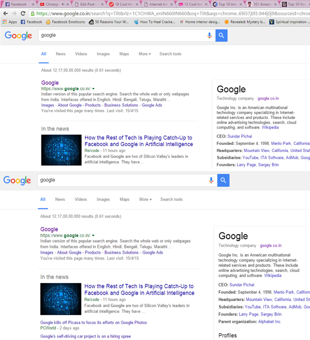Open the upper google.co.in result arrow menu

[x=93, y=88]
